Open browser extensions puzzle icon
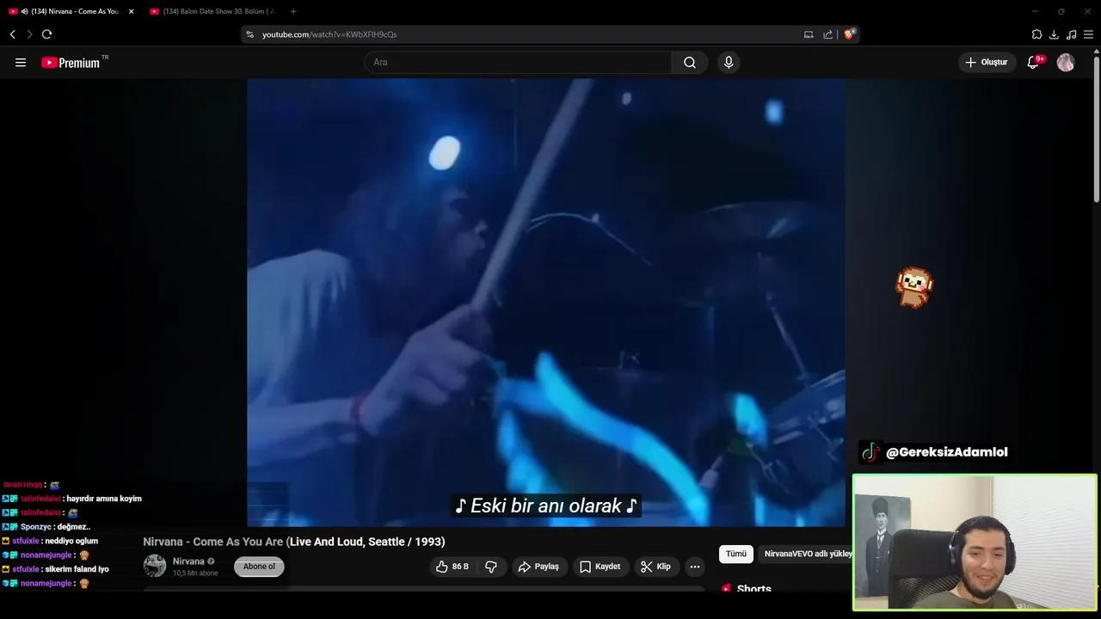Image resolution: width=1101 pixels, height=619 pixels. [1036, 34]
